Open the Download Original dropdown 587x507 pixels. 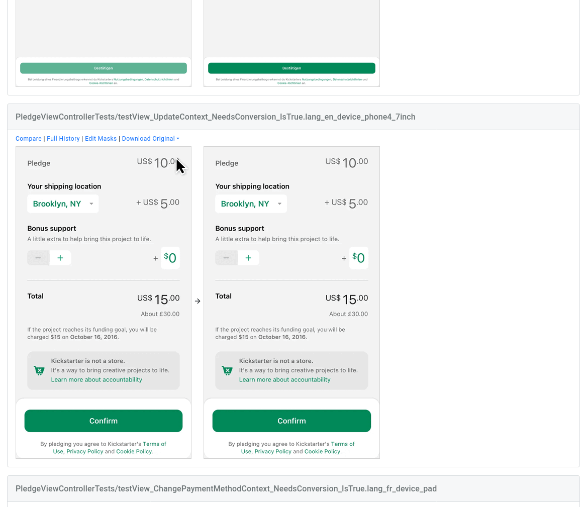click(150, 139)
